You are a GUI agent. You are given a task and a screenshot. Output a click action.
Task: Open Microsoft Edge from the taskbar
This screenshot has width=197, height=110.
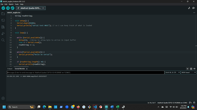tap(44, 107)
